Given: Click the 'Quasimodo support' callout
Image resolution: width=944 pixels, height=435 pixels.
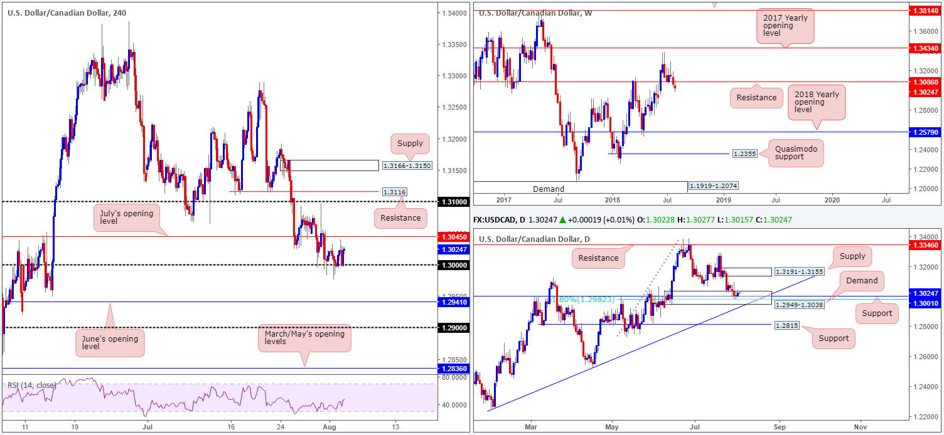Looking at the screenshot, I should click(795, 153).
